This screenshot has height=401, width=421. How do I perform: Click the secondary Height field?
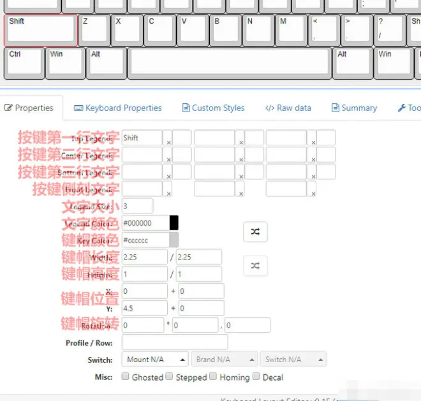coord(199,274)
